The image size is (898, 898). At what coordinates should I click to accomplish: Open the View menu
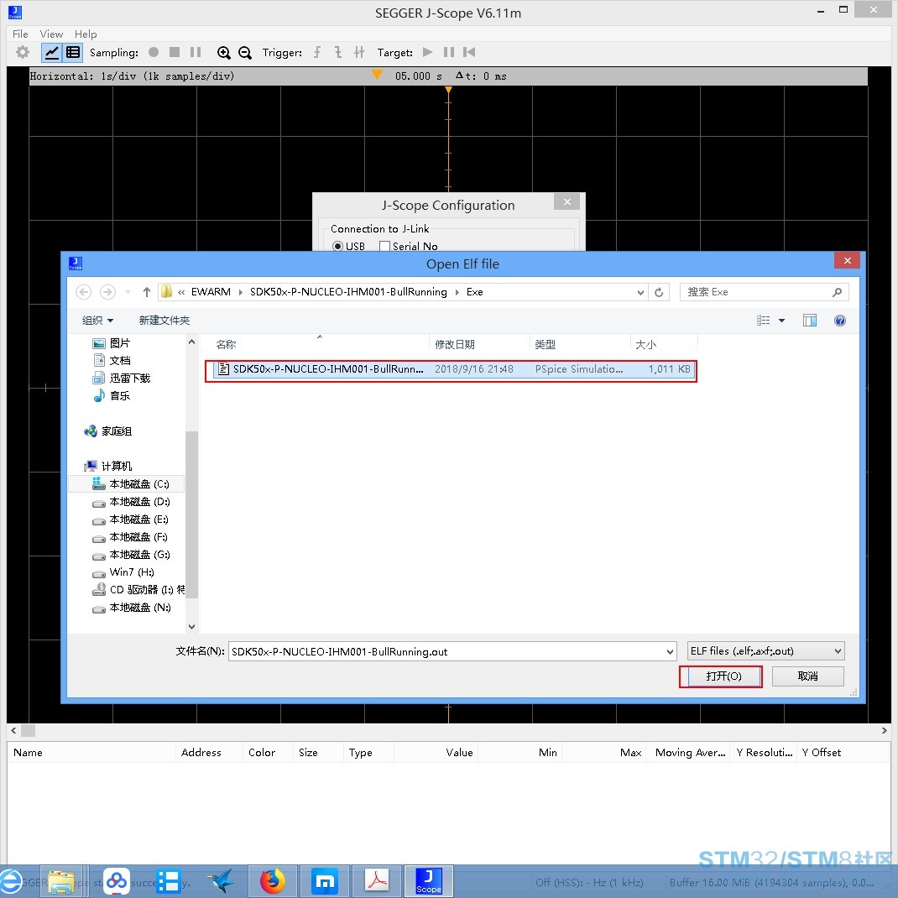click(51, 34)
